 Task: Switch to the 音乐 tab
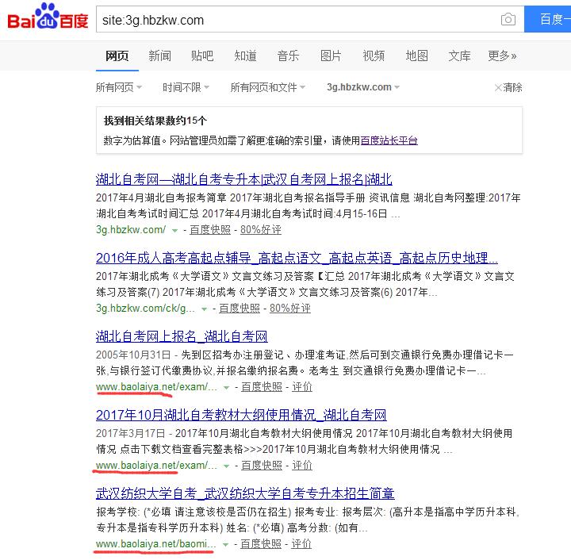click(x=288, y=56)
